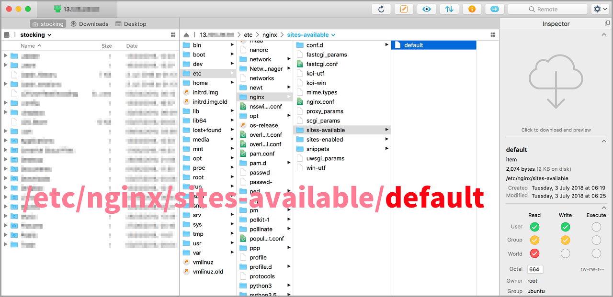This screenshot has width=613, height=297.
Task: Click 'Click to download and preview' text
Action: (556, 130)
